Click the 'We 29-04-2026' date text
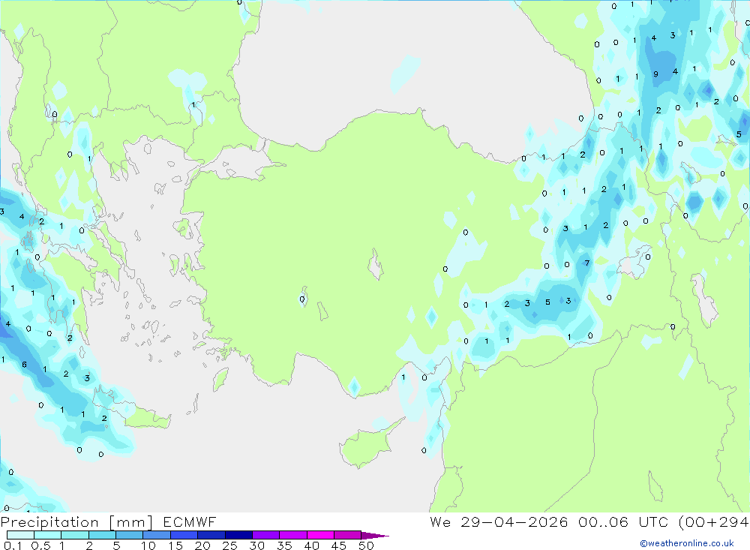The image size is (750, 550). [x=499, y=522]
